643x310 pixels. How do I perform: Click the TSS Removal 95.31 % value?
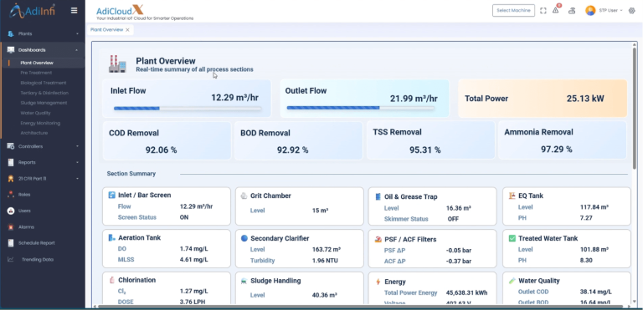point(424,150)
